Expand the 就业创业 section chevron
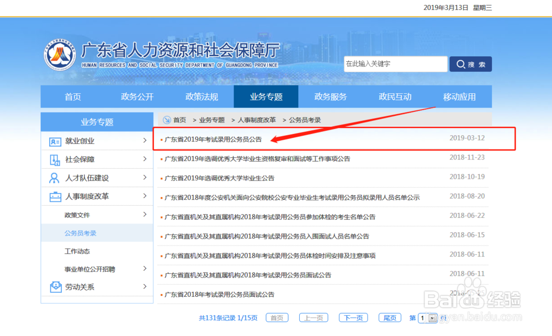 pyautogui.click(x=145, y=141)
